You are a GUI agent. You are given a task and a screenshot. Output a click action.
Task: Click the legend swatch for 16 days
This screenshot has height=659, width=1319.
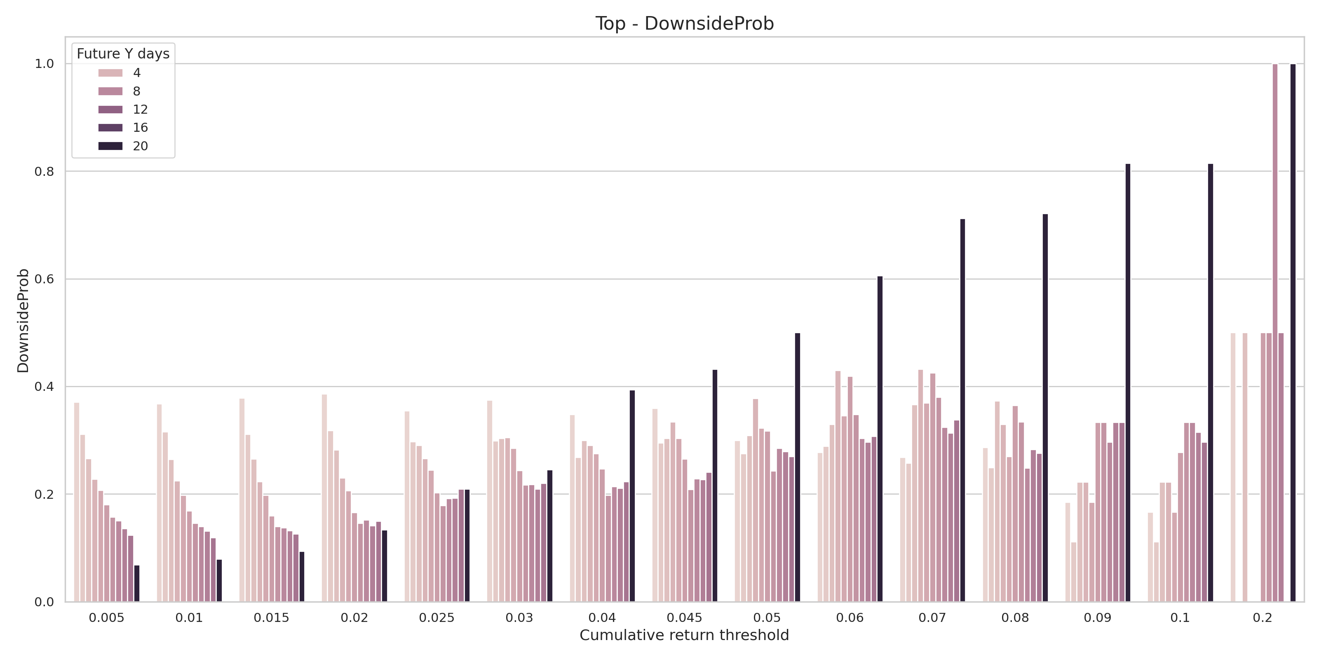click(x=110, y=128)
